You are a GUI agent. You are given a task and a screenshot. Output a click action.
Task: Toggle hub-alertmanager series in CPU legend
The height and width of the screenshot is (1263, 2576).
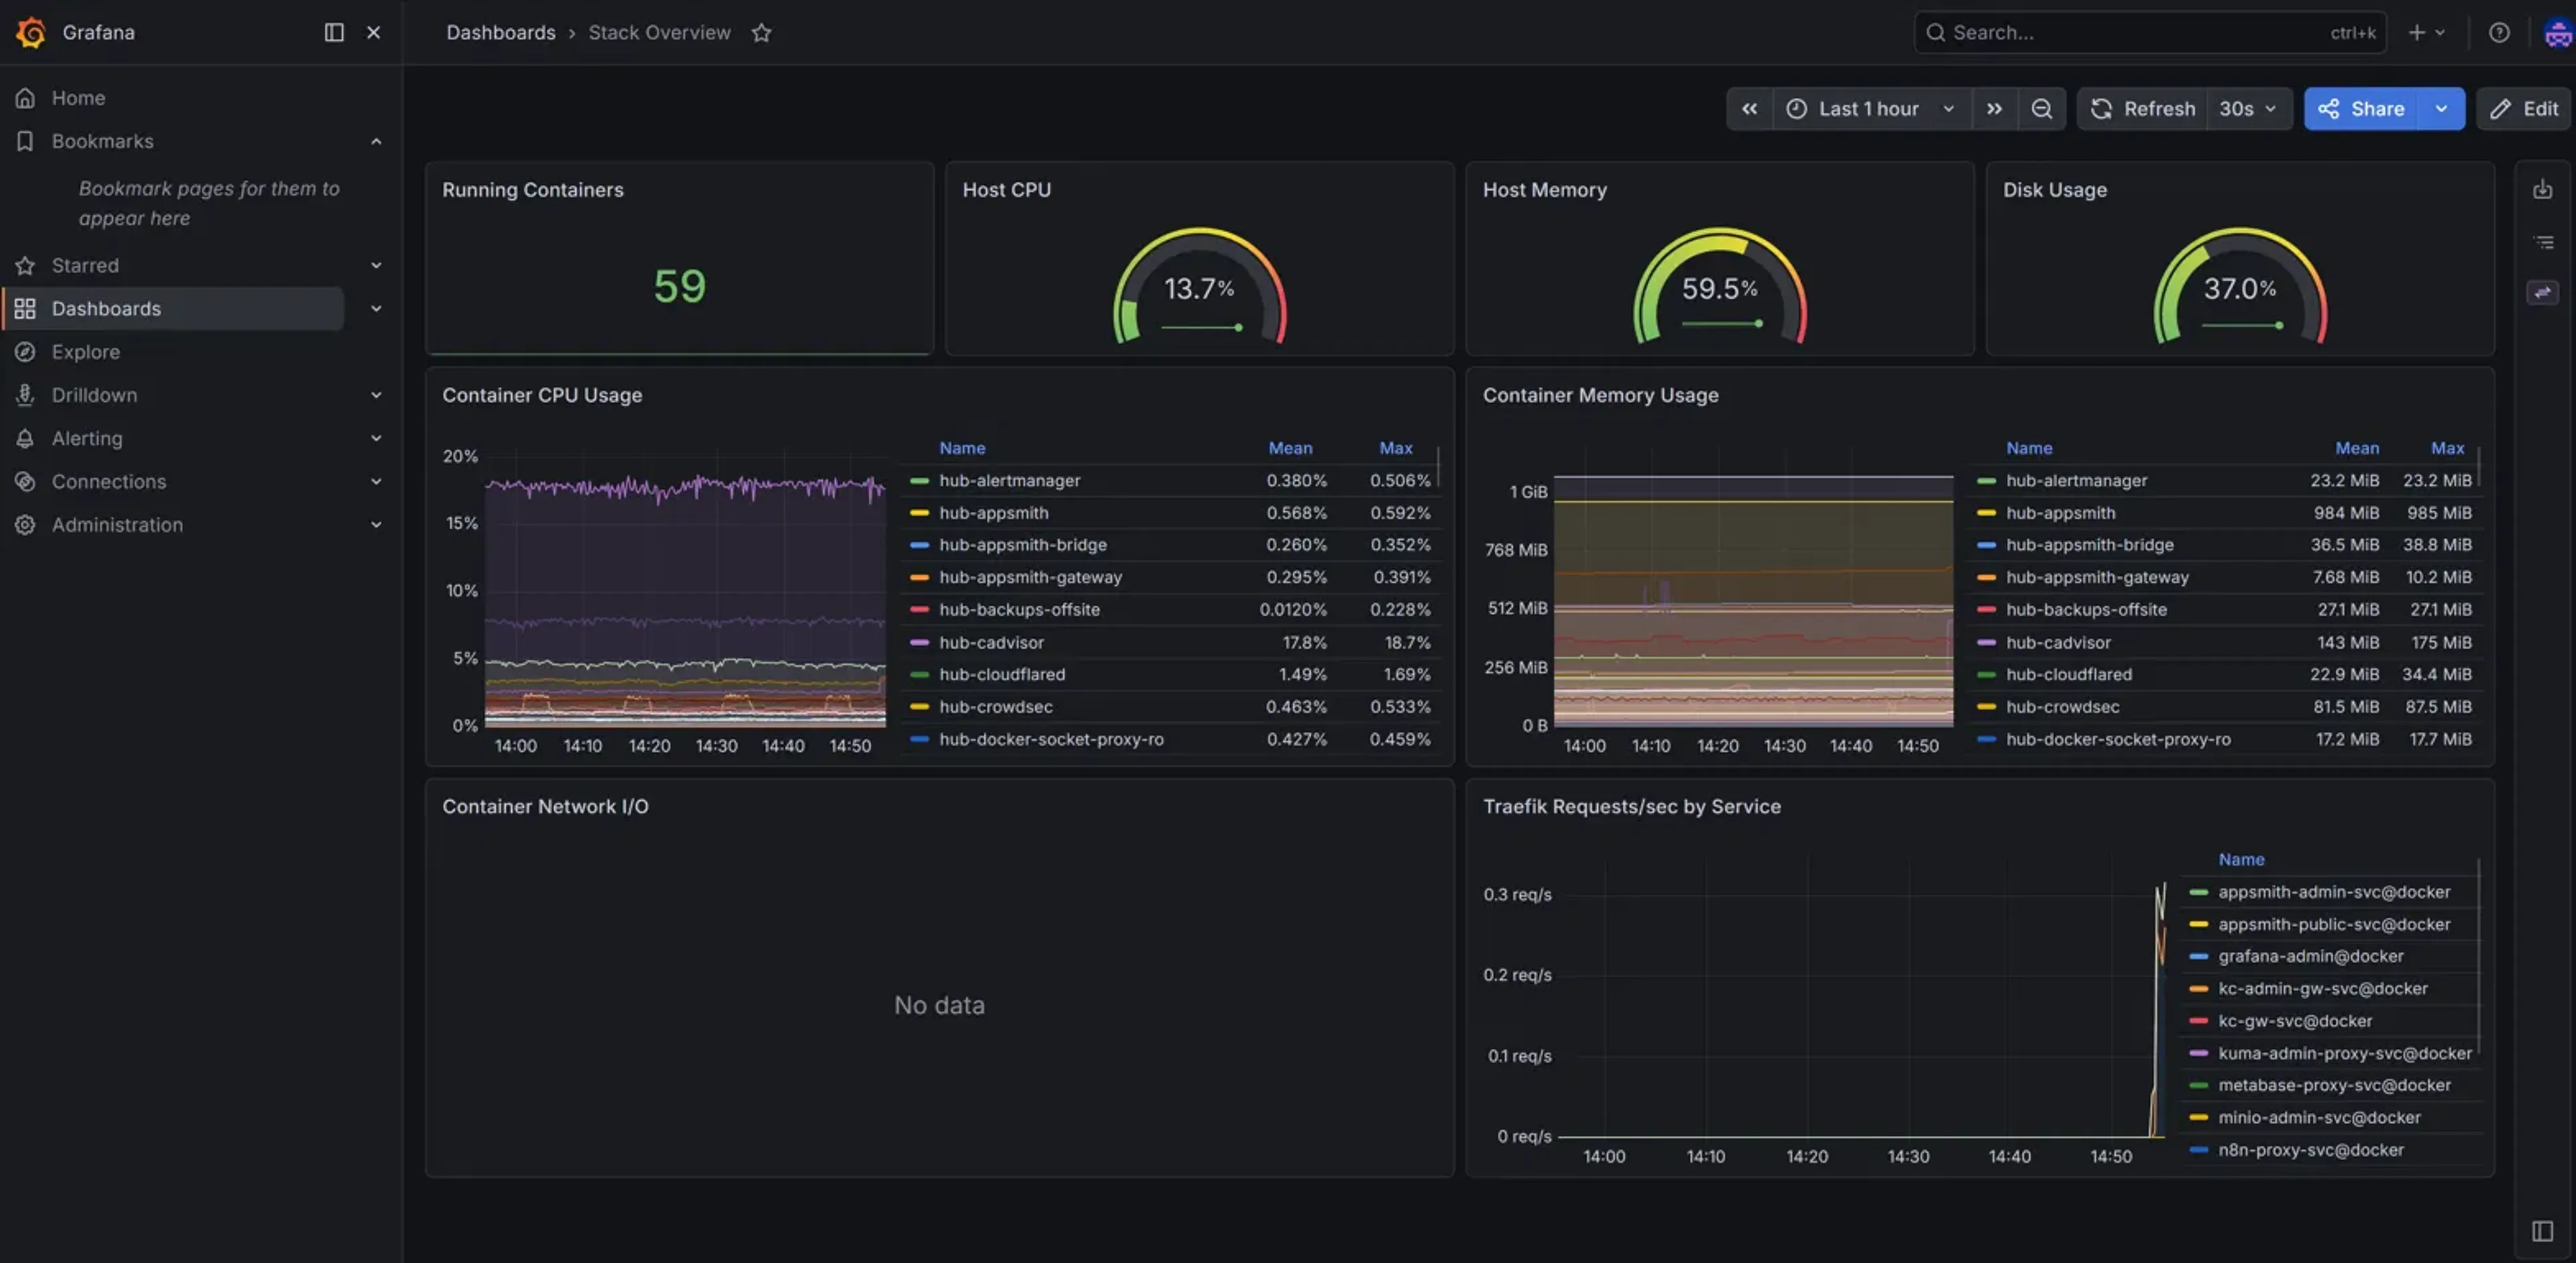tap(1009, 480)
